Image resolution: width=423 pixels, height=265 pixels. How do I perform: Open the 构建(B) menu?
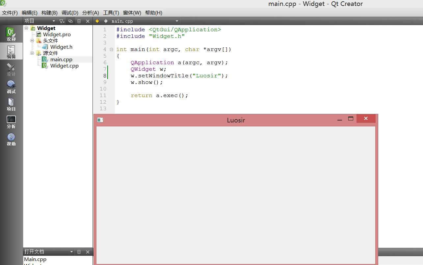coord(49,13)
